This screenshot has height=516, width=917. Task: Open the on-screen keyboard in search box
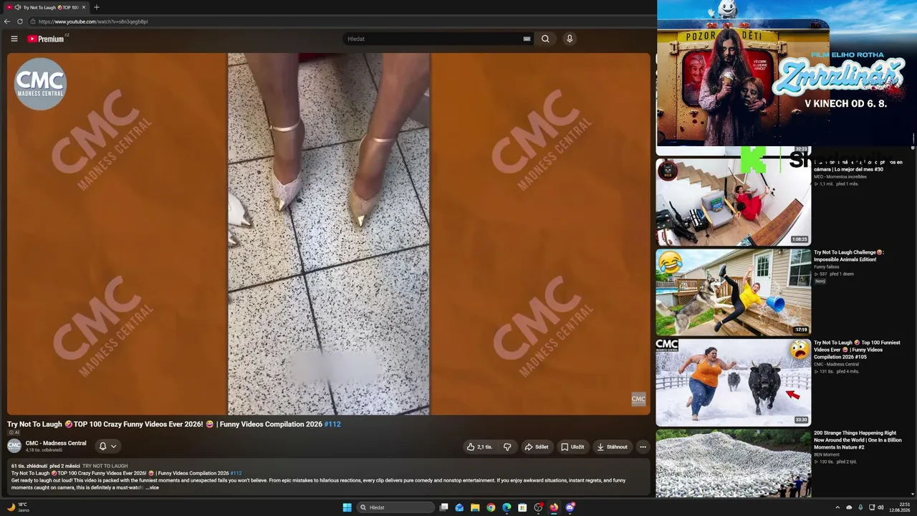527,39
